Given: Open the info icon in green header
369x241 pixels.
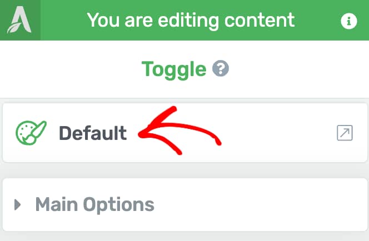Looking at the screenshot, I should [x=349, y=21].
